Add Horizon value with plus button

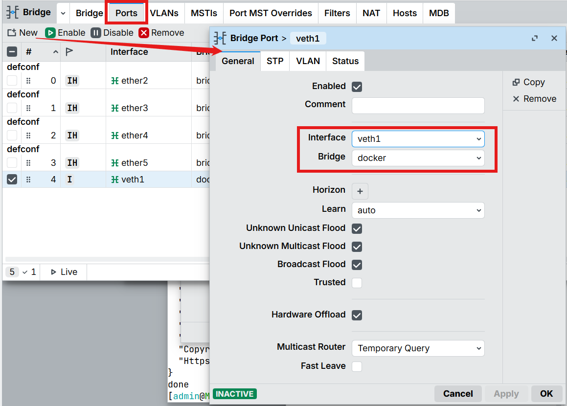(x=360, y=191)
